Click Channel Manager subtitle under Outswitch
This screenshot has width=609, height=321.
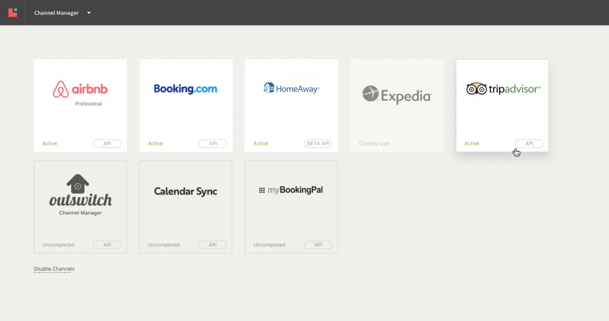tap(80, 213)
